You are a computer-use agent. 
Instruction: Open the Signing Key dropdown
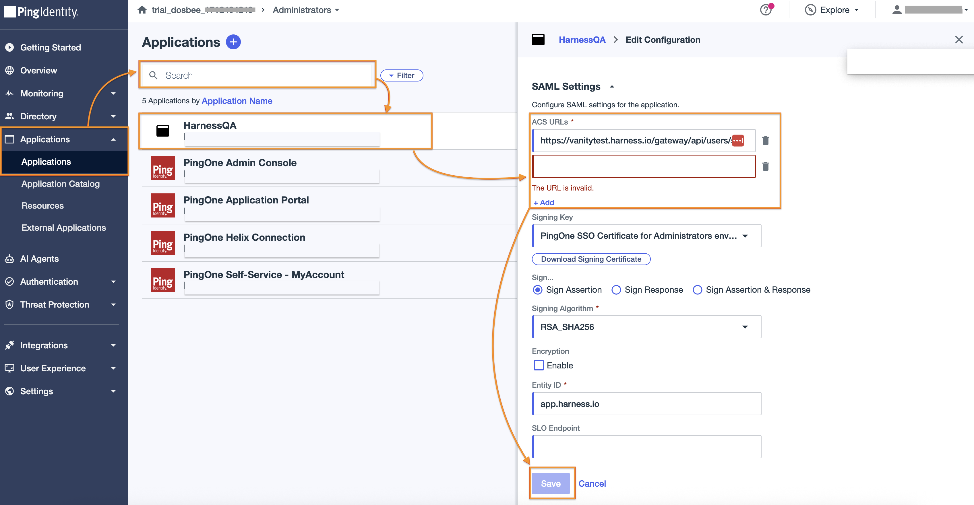coord(646,236)
